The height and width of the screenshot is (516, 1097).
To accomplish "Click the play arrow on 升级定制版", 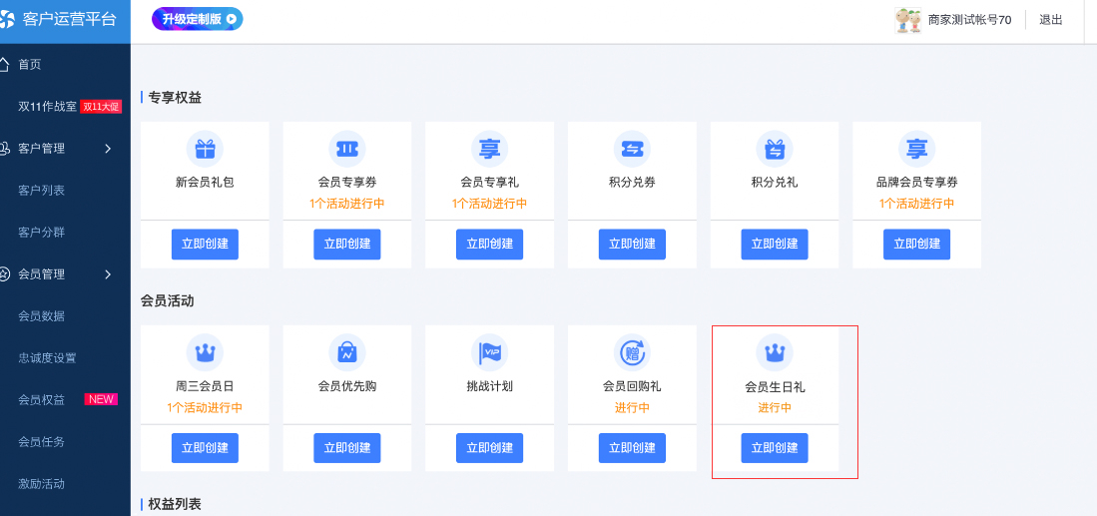I will (x=231, y=20).
